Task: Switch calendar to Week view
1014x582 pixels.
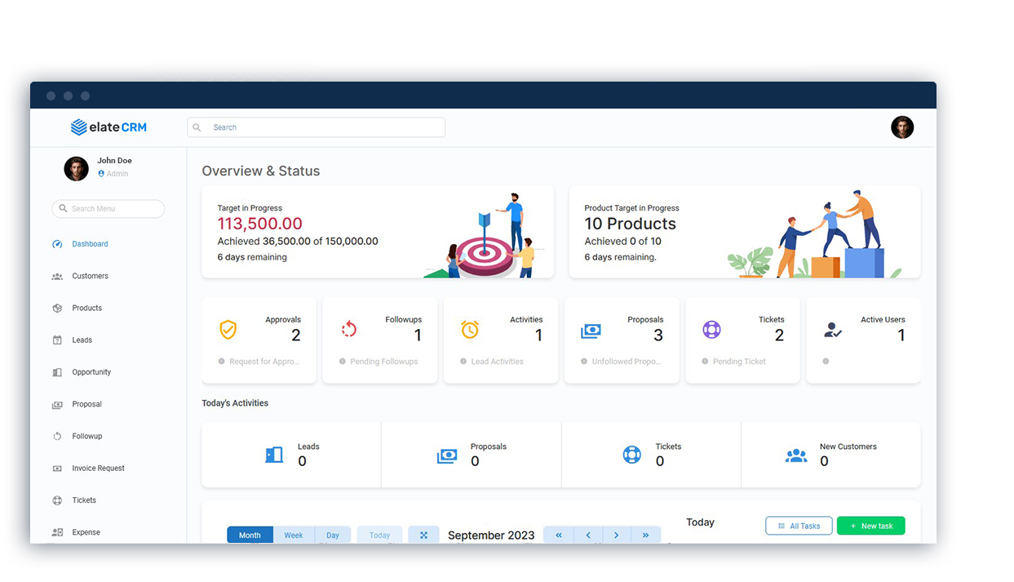Action: click(x=294, y=535)
